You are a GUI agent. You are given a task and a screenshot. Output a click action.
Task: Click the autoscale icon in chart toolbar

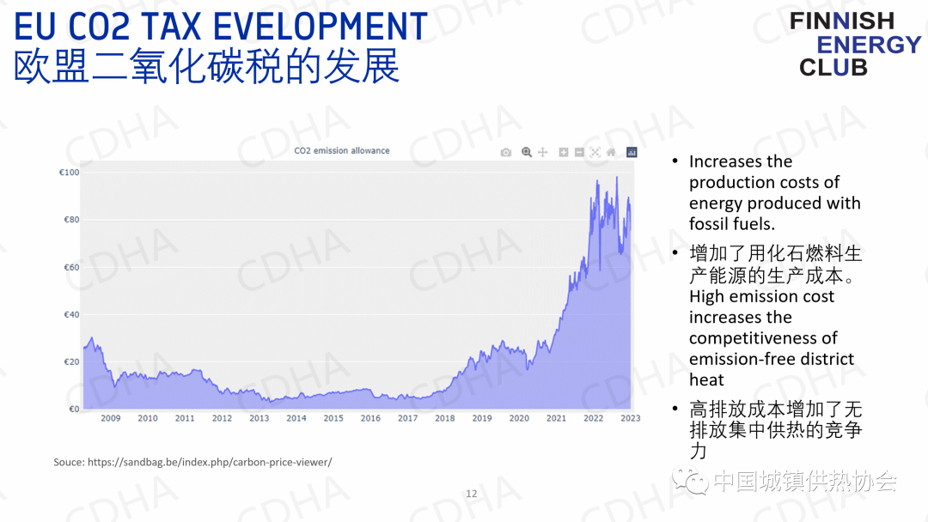point(595,152)
